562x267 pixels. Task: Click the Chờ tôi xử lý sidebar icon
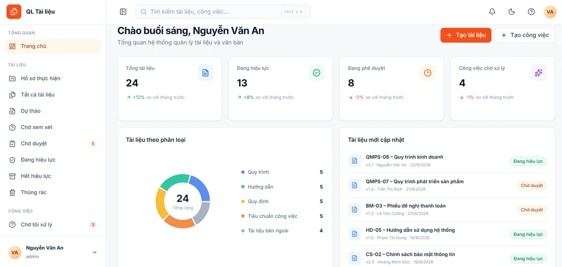12,225
